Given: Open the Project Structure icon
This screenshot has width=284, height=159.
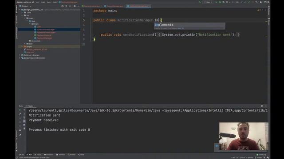Looking at the screenshot, I should click(261, 2).
